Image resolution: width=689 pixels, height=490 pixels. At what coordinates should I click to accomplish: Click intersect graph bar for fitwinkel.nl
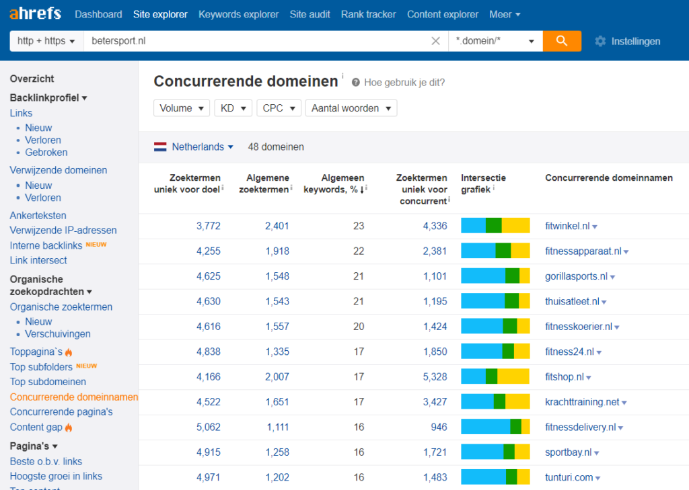(495, 226)
